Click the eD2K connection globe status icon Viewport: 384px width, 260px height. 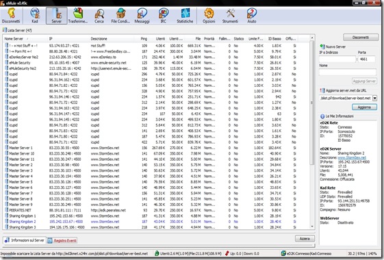click(x=283, y=253)
